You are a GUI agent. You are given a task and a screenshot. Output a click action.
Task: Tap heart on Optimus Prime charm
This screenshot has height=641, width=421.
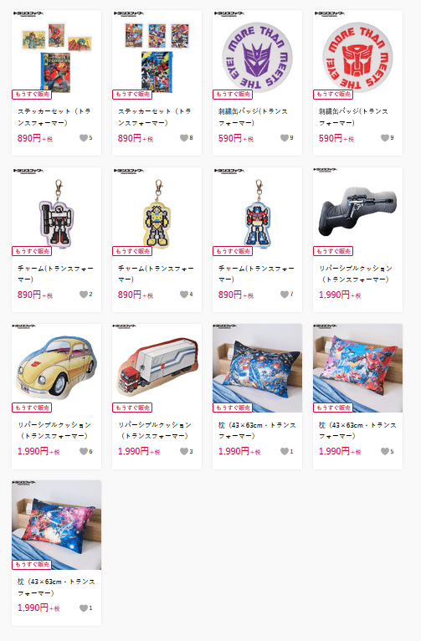point(285,295)
